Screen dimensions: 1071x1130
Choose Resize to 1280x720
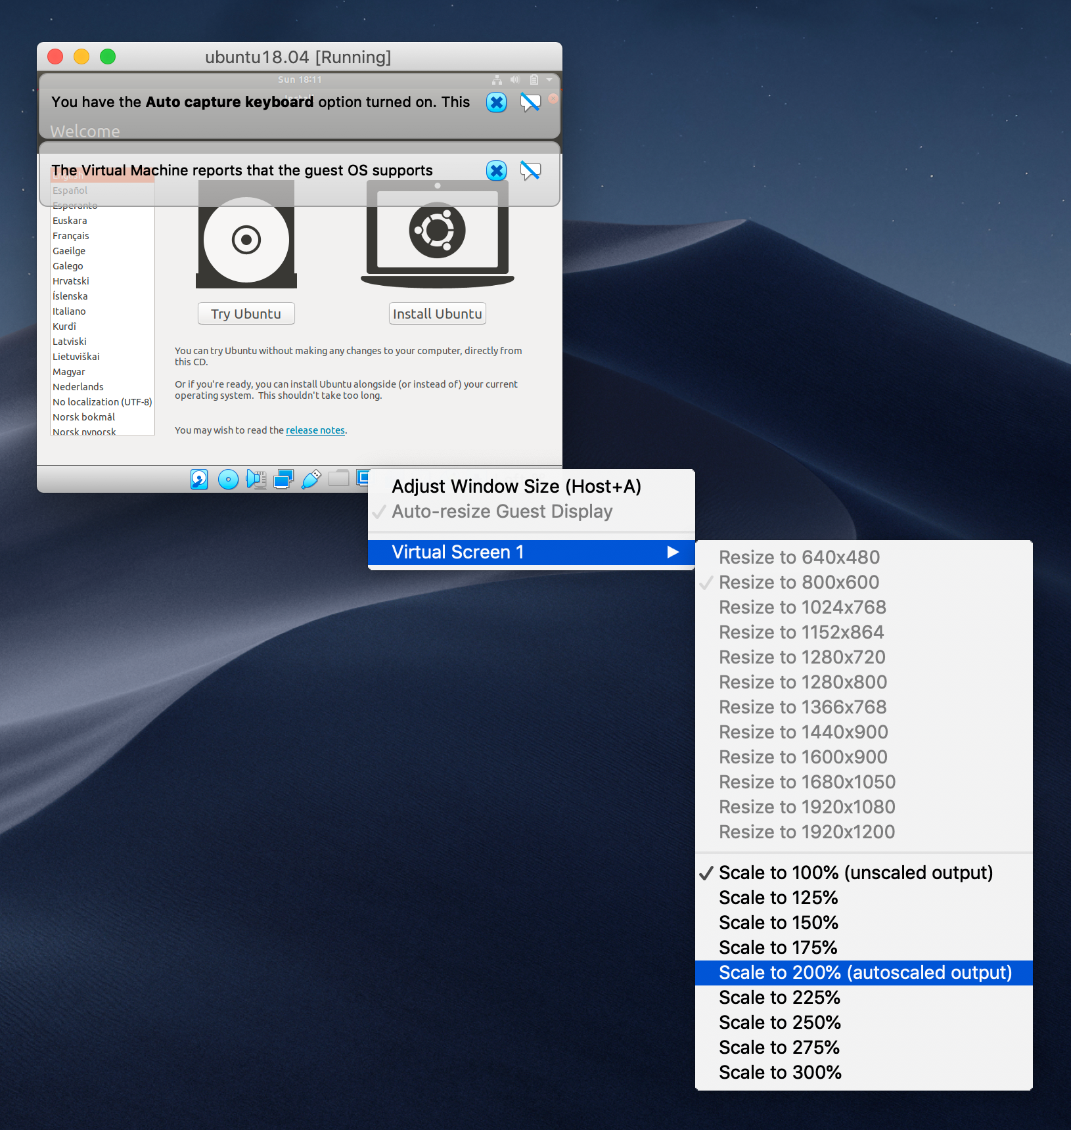(864, 657)
